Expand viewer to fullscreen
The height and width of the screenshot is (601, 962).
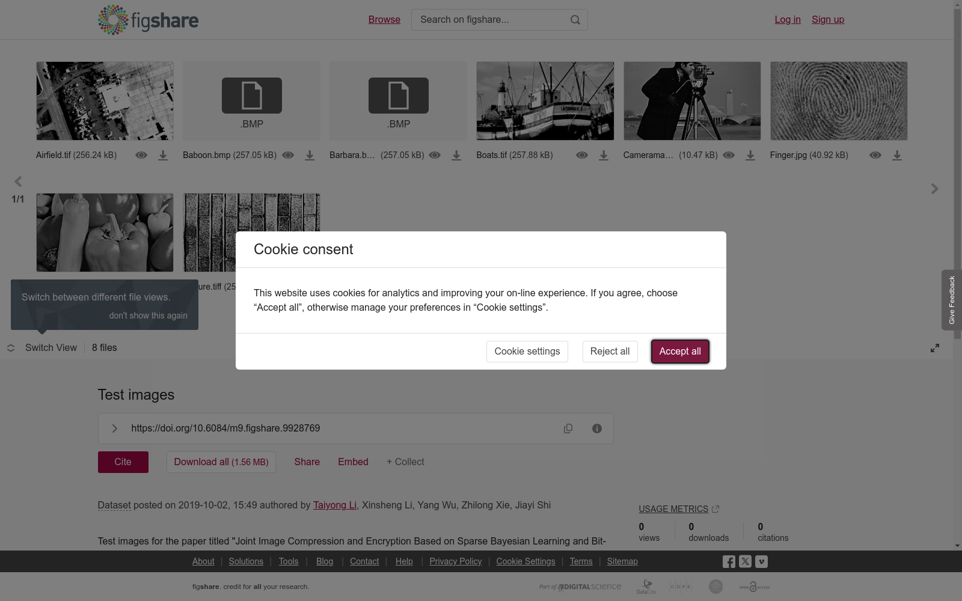point(935,348)
